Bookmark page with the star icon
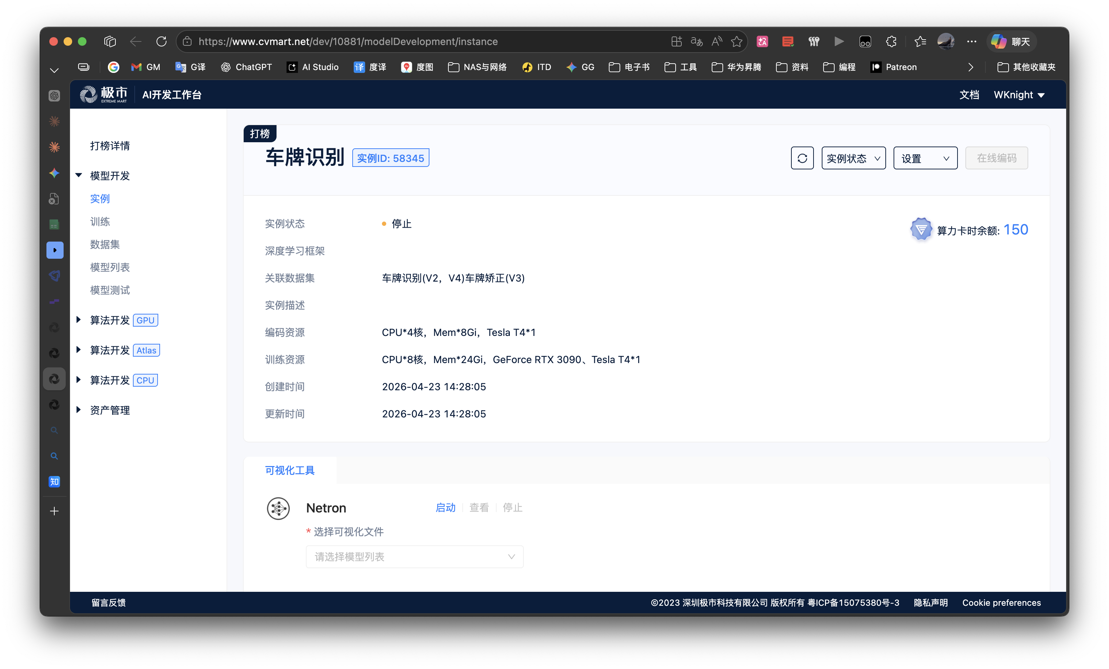The width and height of the screenshot is (1109, 669). click(x=737, y=41)
